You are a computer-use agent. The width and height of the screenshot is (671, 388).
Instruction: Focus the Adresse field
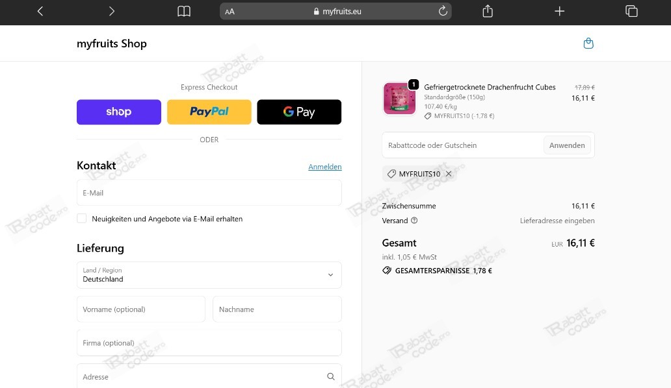209,376
